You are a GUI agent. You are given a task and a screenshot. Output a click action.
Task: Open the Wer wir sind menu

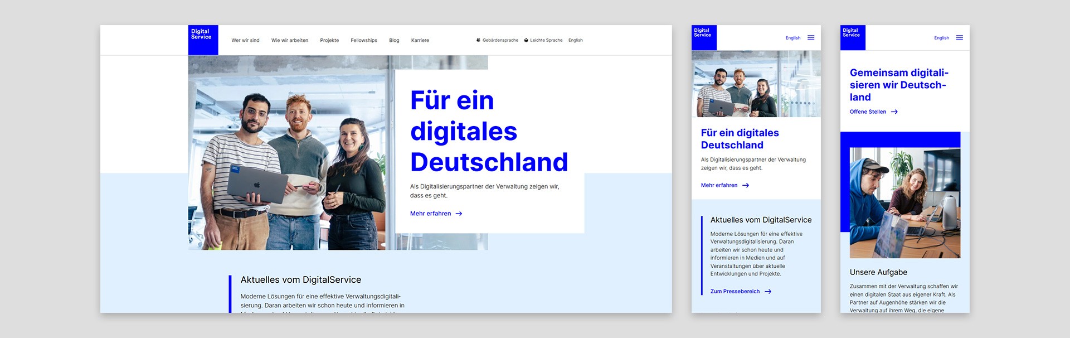(245, 40)
